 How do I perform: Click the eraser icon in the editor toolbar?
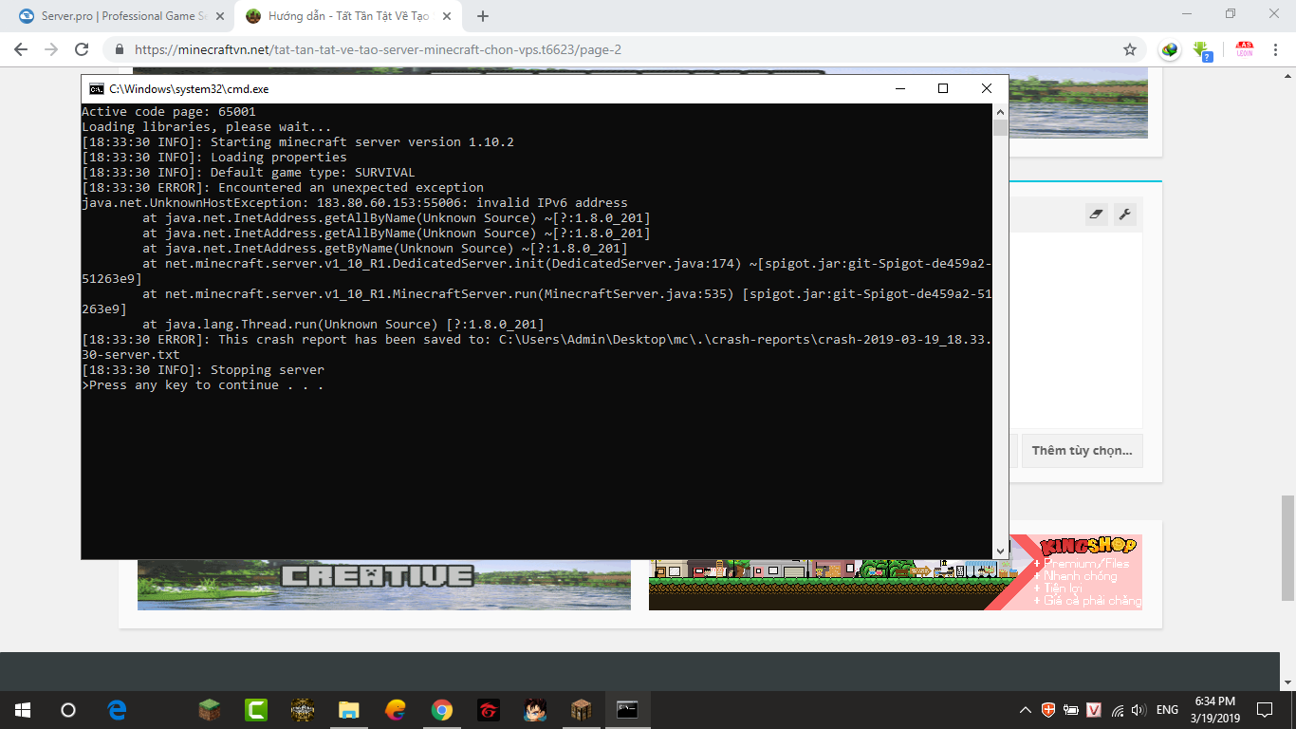1097,215
